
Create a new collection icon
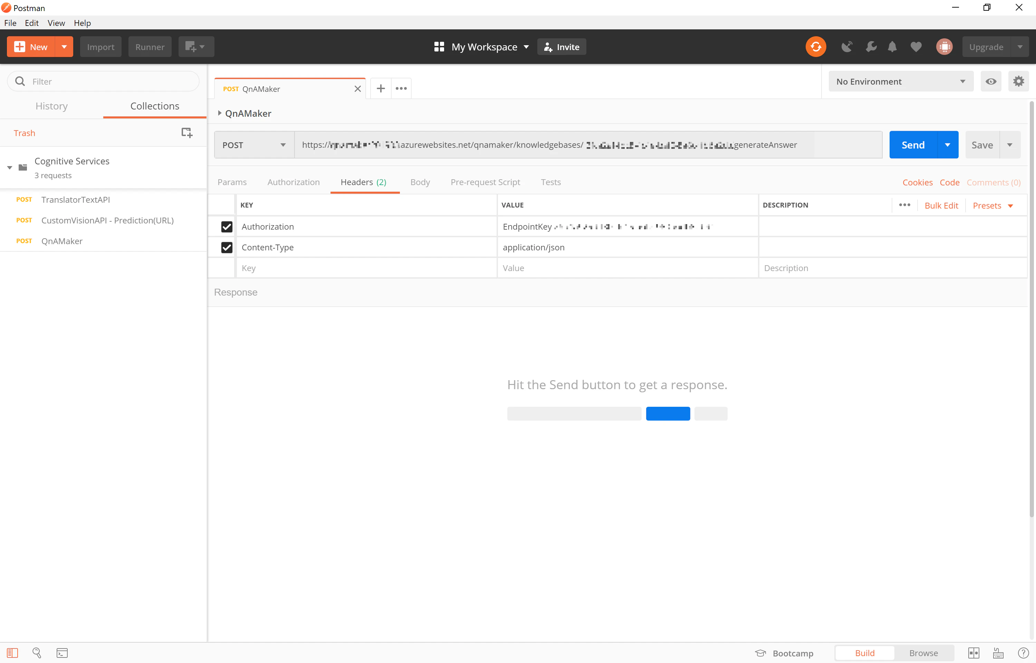click(187, 133)
